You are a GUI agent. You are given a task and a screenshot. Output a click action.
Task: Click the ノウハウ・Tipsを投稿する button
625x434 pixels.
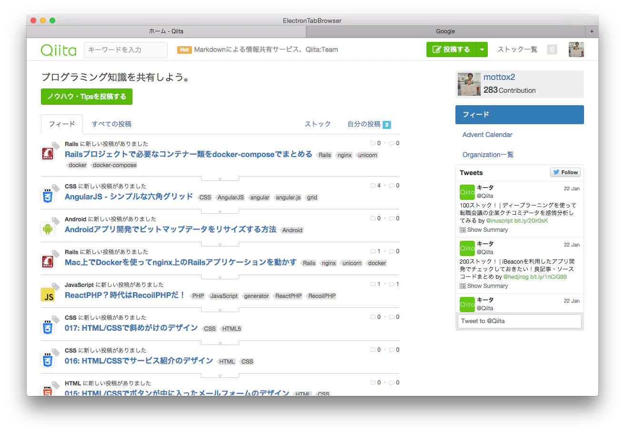[x=87, y=97]
